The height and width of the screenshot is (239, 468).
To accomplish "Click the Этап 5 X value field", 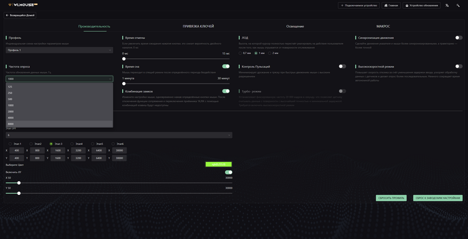I will (99, 151).
